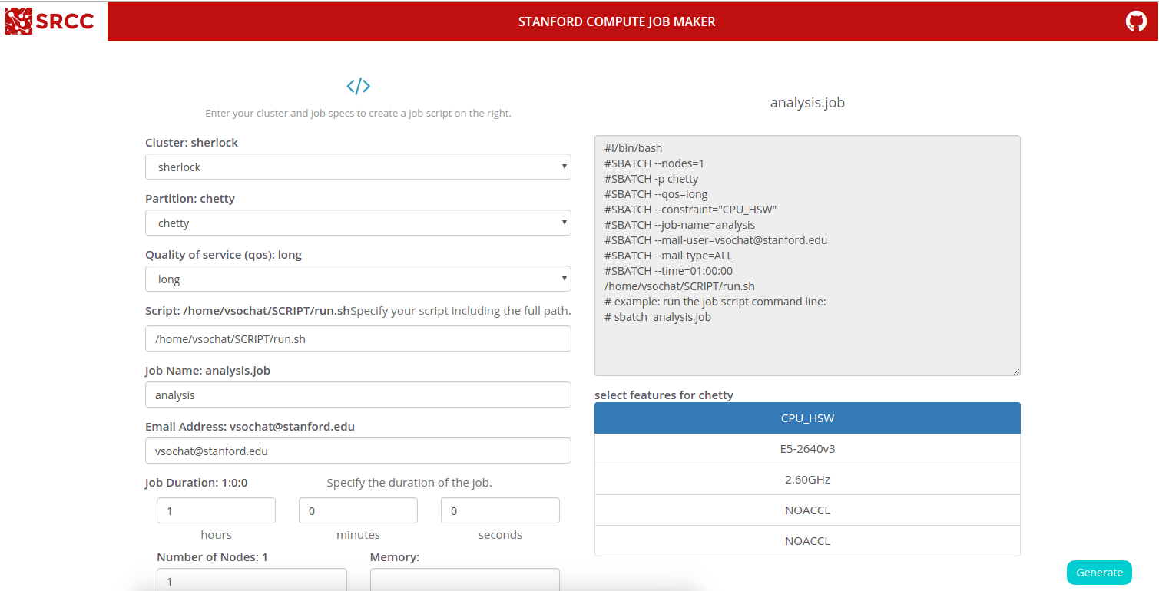The width and height of the screenshot is (1159, 591).
Task: Click the code brackets icon
Action: (358, 86)
